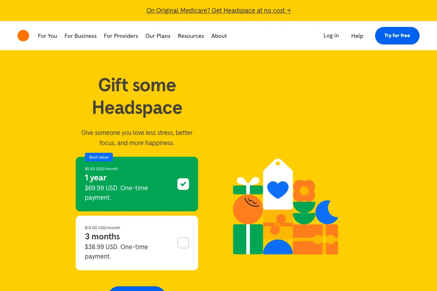Click the less stress, better focus tagline
Viewport: 437px width, 291px height.
coord(137,138)
